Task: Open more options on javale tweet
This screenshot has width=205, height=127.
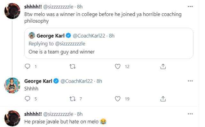Action: pyautogui.click(x=190, y=114)
